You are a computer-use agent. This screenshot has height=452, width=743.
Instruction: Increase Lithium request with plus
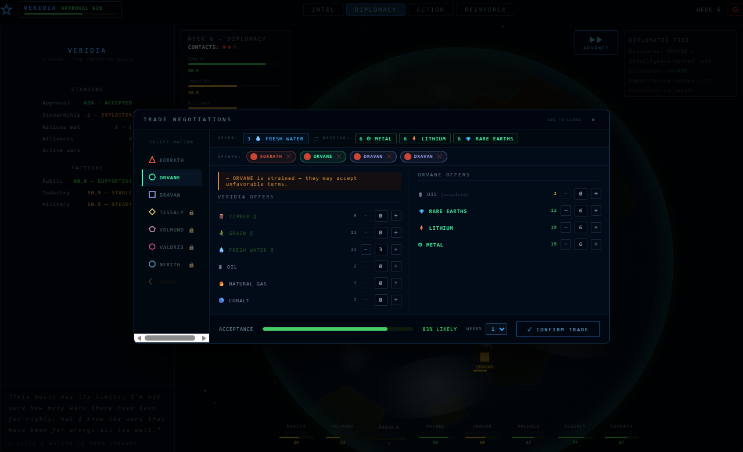pos(596,227)
